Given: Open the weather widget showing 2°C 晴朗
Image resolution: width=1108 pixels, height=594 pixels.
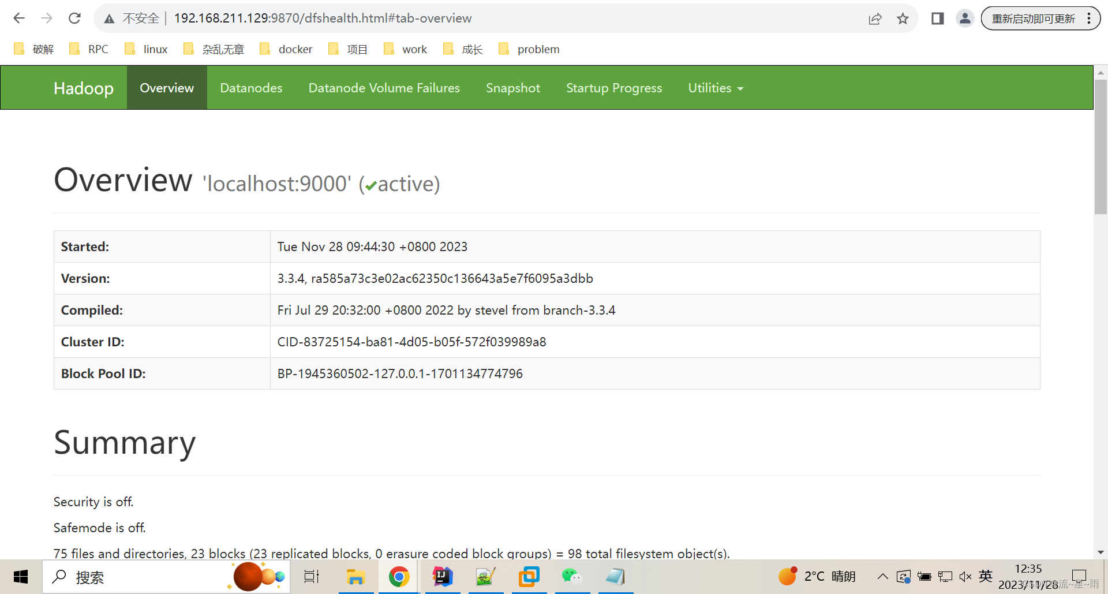Looking at the screenshot, I should [x=817, y=576].
